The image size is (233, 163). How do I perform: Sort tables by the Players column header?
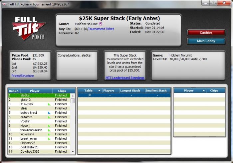111,90
